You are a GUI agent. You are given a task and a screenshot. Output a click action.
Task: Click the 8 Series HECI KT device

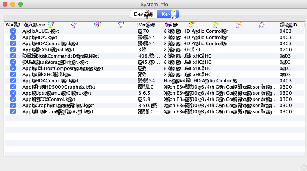click(182, 50)
